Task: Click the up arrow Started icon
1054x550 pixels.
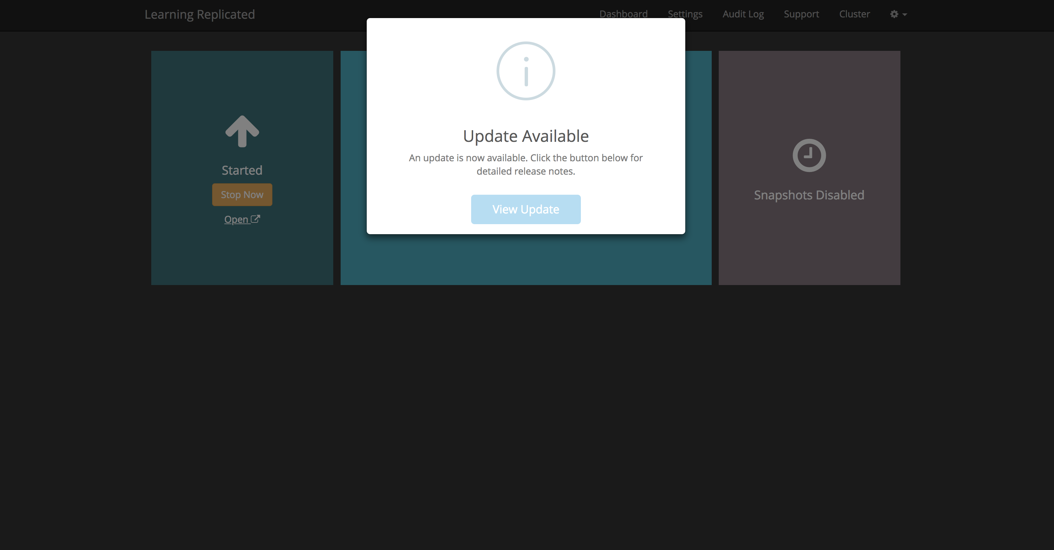Action: [242, 131]
